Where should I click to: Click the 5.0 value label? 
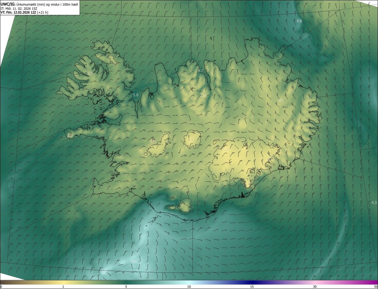136,95
